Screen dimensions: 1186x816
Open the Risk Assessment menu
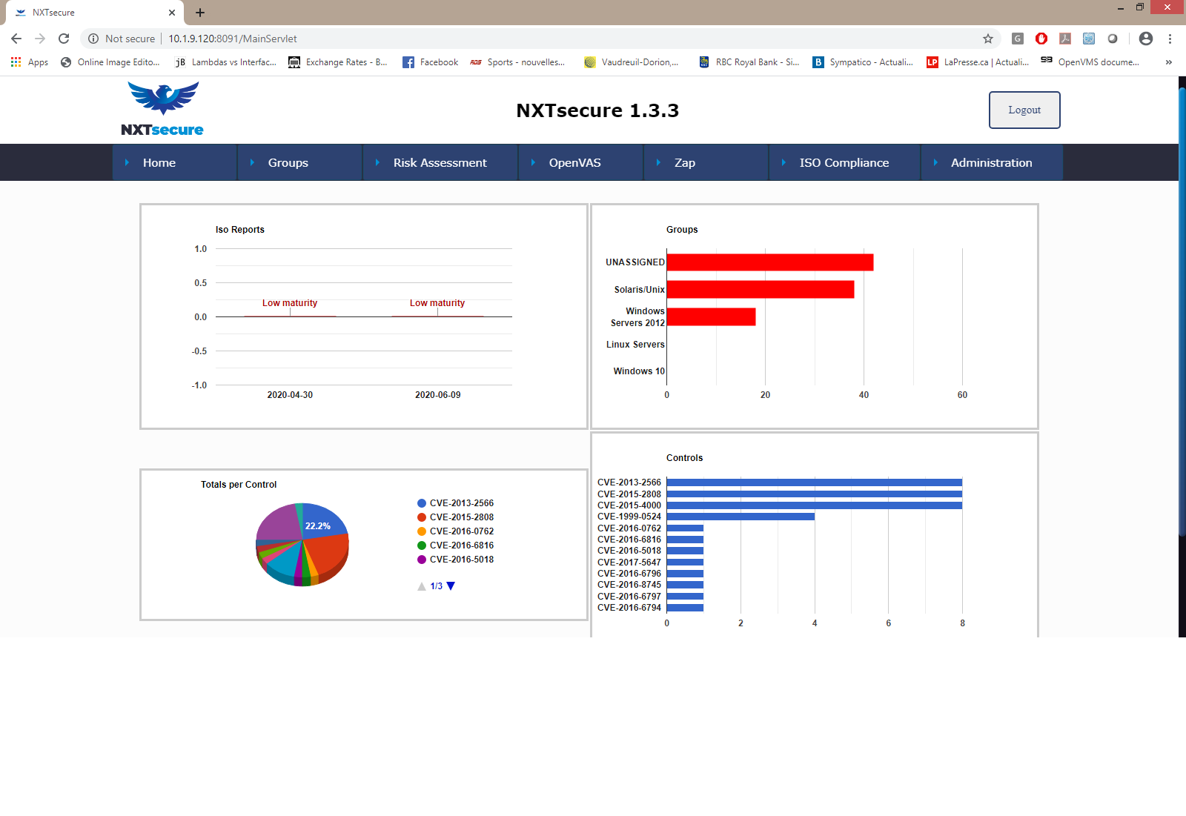(440, 162)
